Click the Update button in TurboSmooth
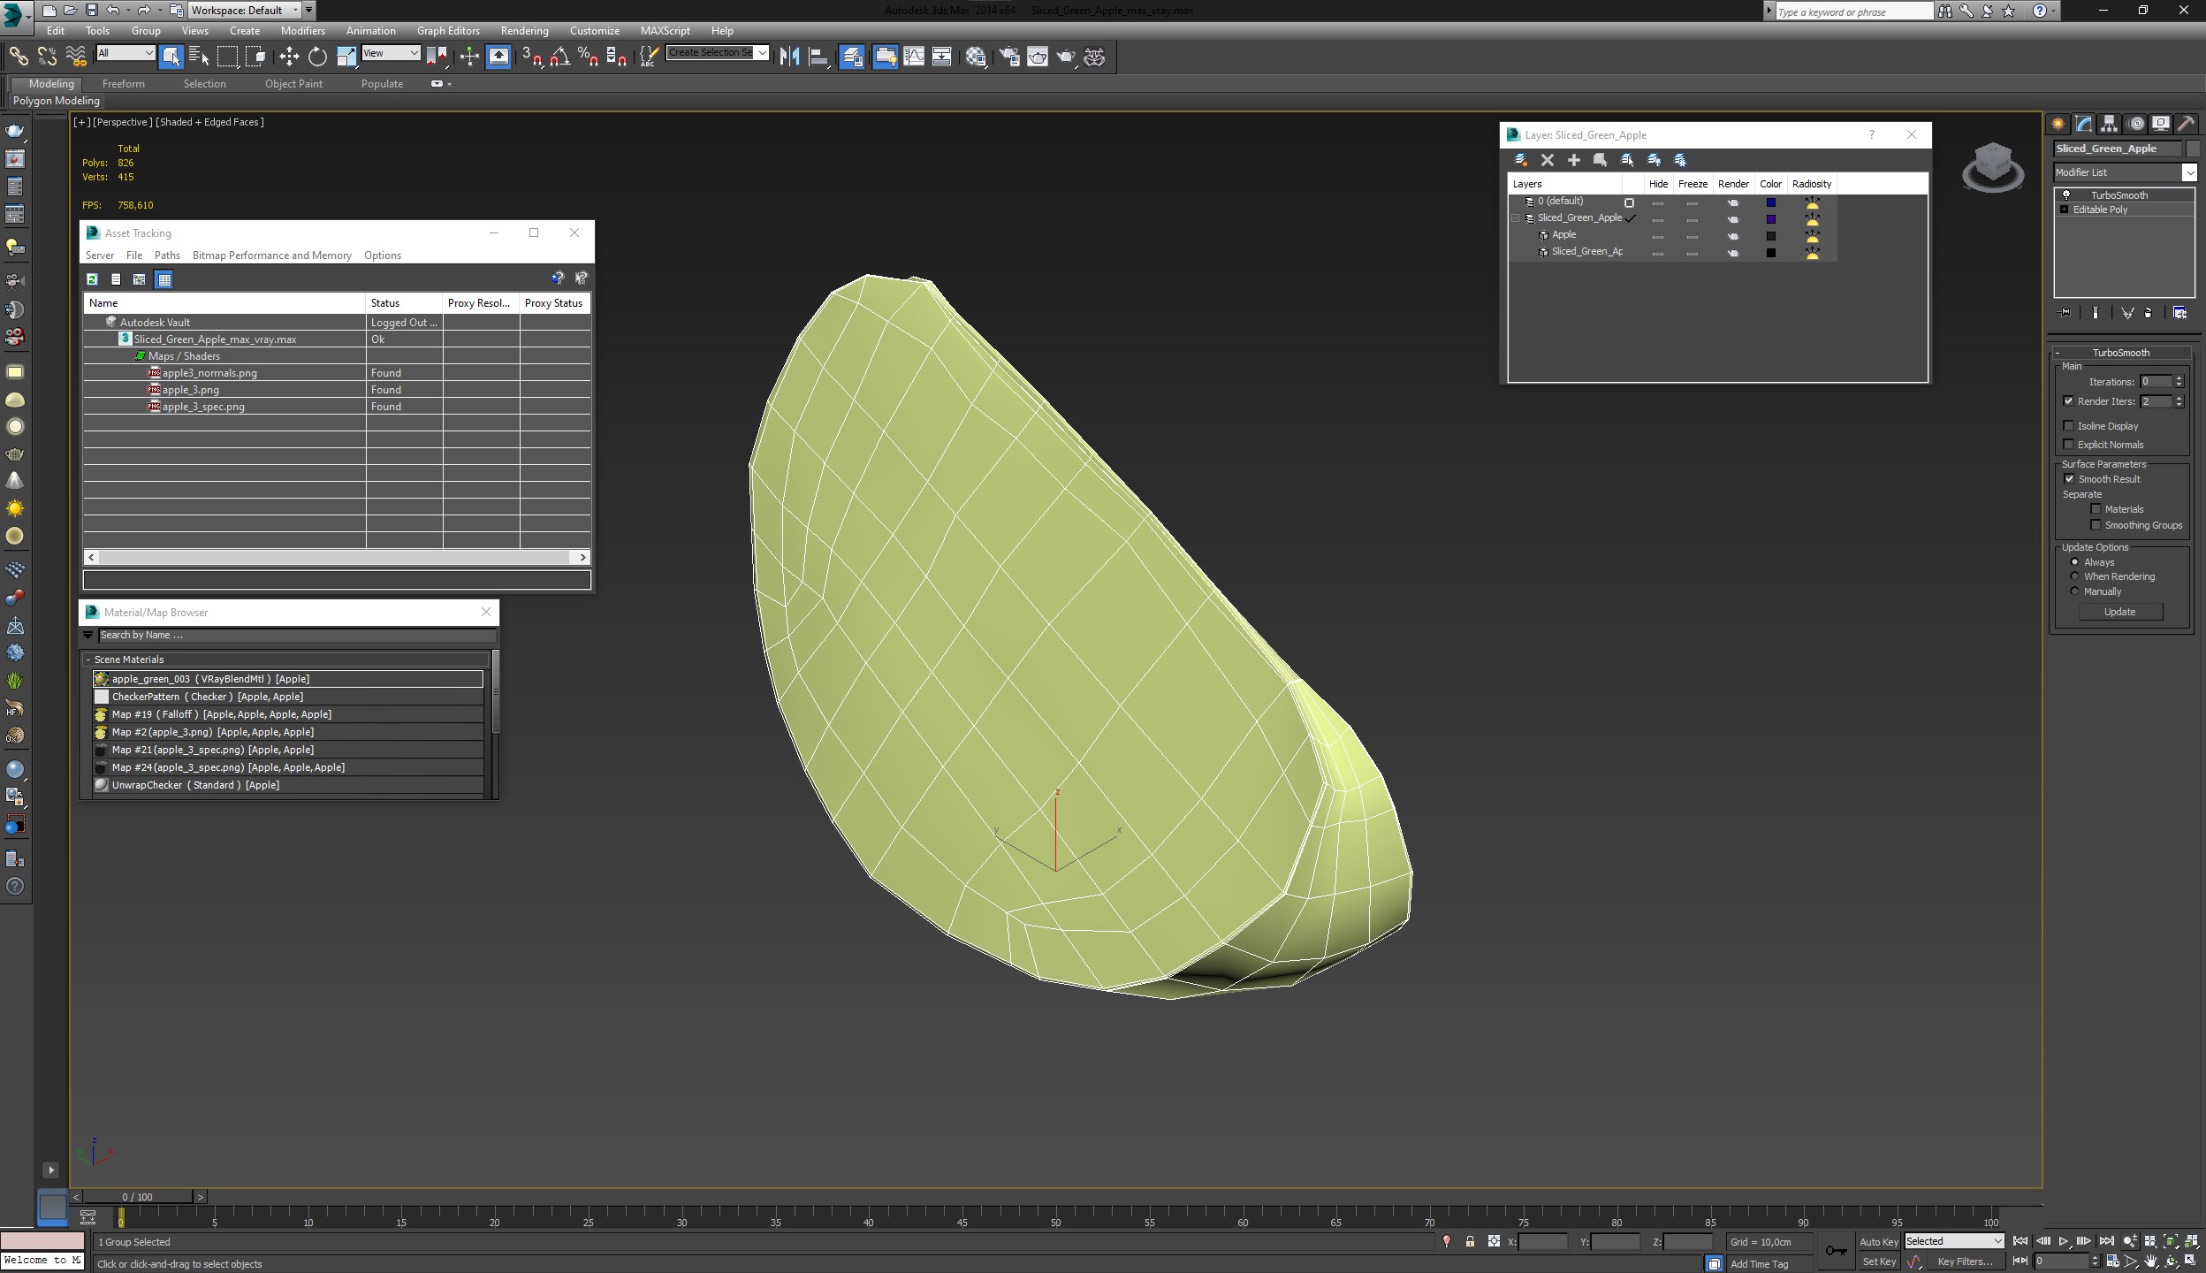Viewport: 2206px width, 1273px height. coord(2119,612)
